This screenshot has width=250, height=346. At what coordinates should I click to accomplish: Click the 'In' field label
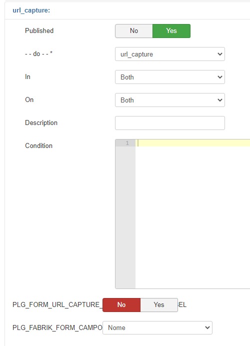[x=27, y=77]
